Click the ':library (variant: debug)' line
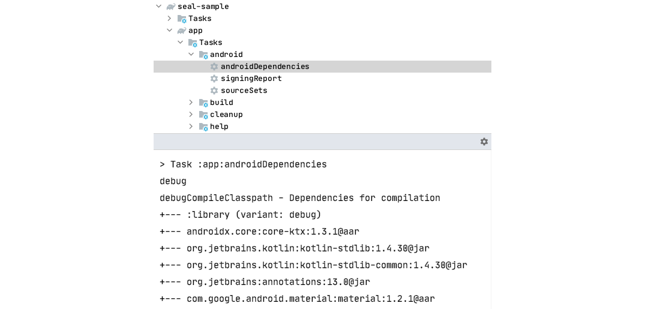 pyautogui.click(x=241, y=215)
